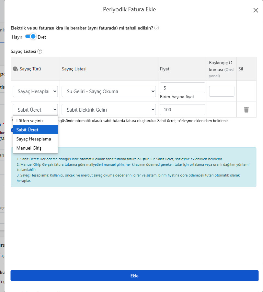The width and height of the screenshot is (263, 292).
Task: Select the highlighted Sabit Ücret option in the list
Action: [35, 130]
